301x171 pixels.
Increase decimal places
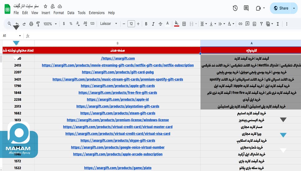[x=85, y=24]
